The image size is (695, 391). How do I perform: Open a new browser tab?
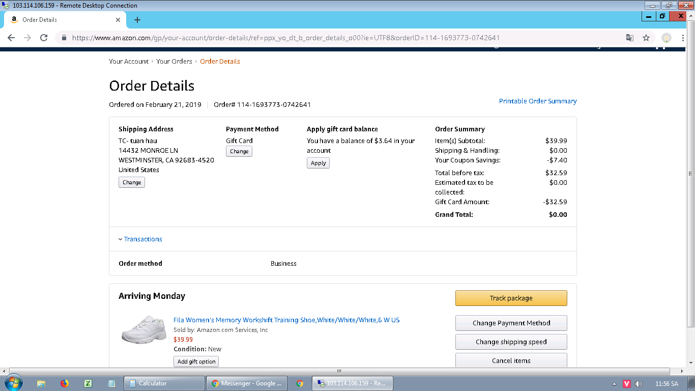(x=137, y=20)
